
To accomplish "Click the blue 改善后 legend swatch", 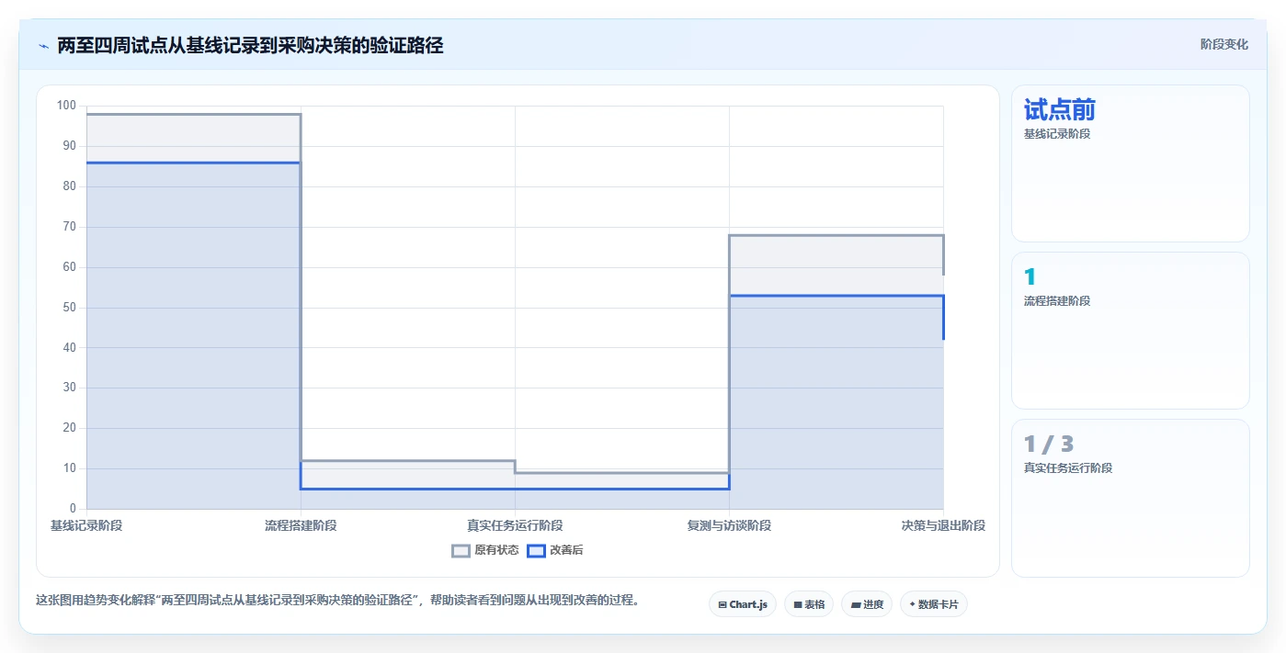I will coord(536,550).
